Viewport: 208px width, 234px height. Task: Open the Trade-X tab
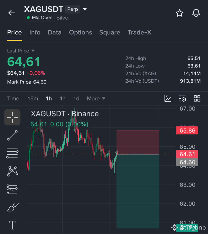(x=139, y=32)
